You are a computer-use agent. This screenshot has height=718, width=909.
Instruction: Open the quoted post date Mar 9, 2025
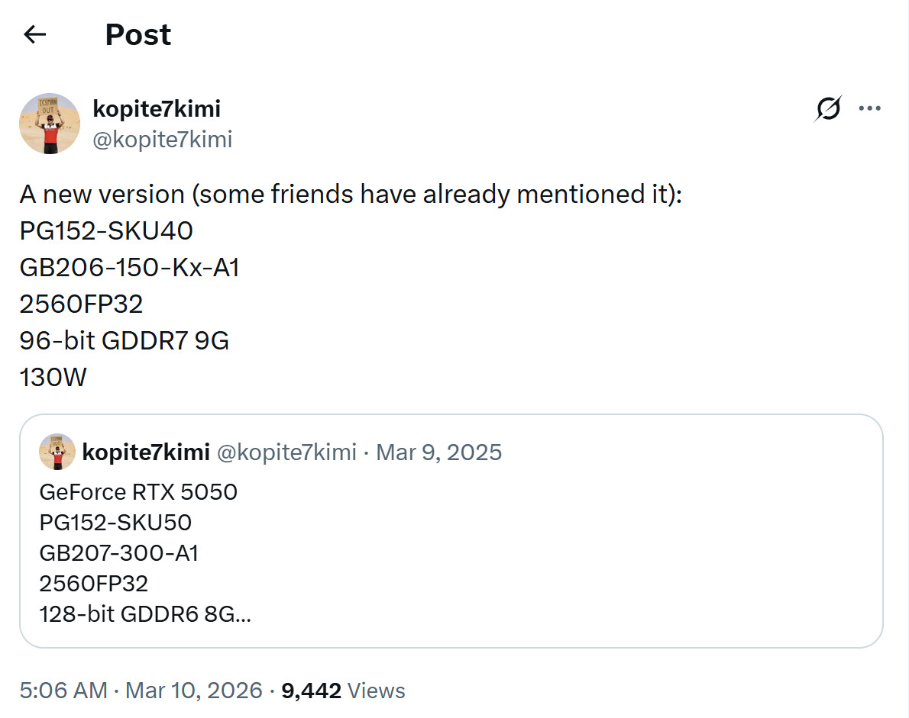click(x=439, y=452)
